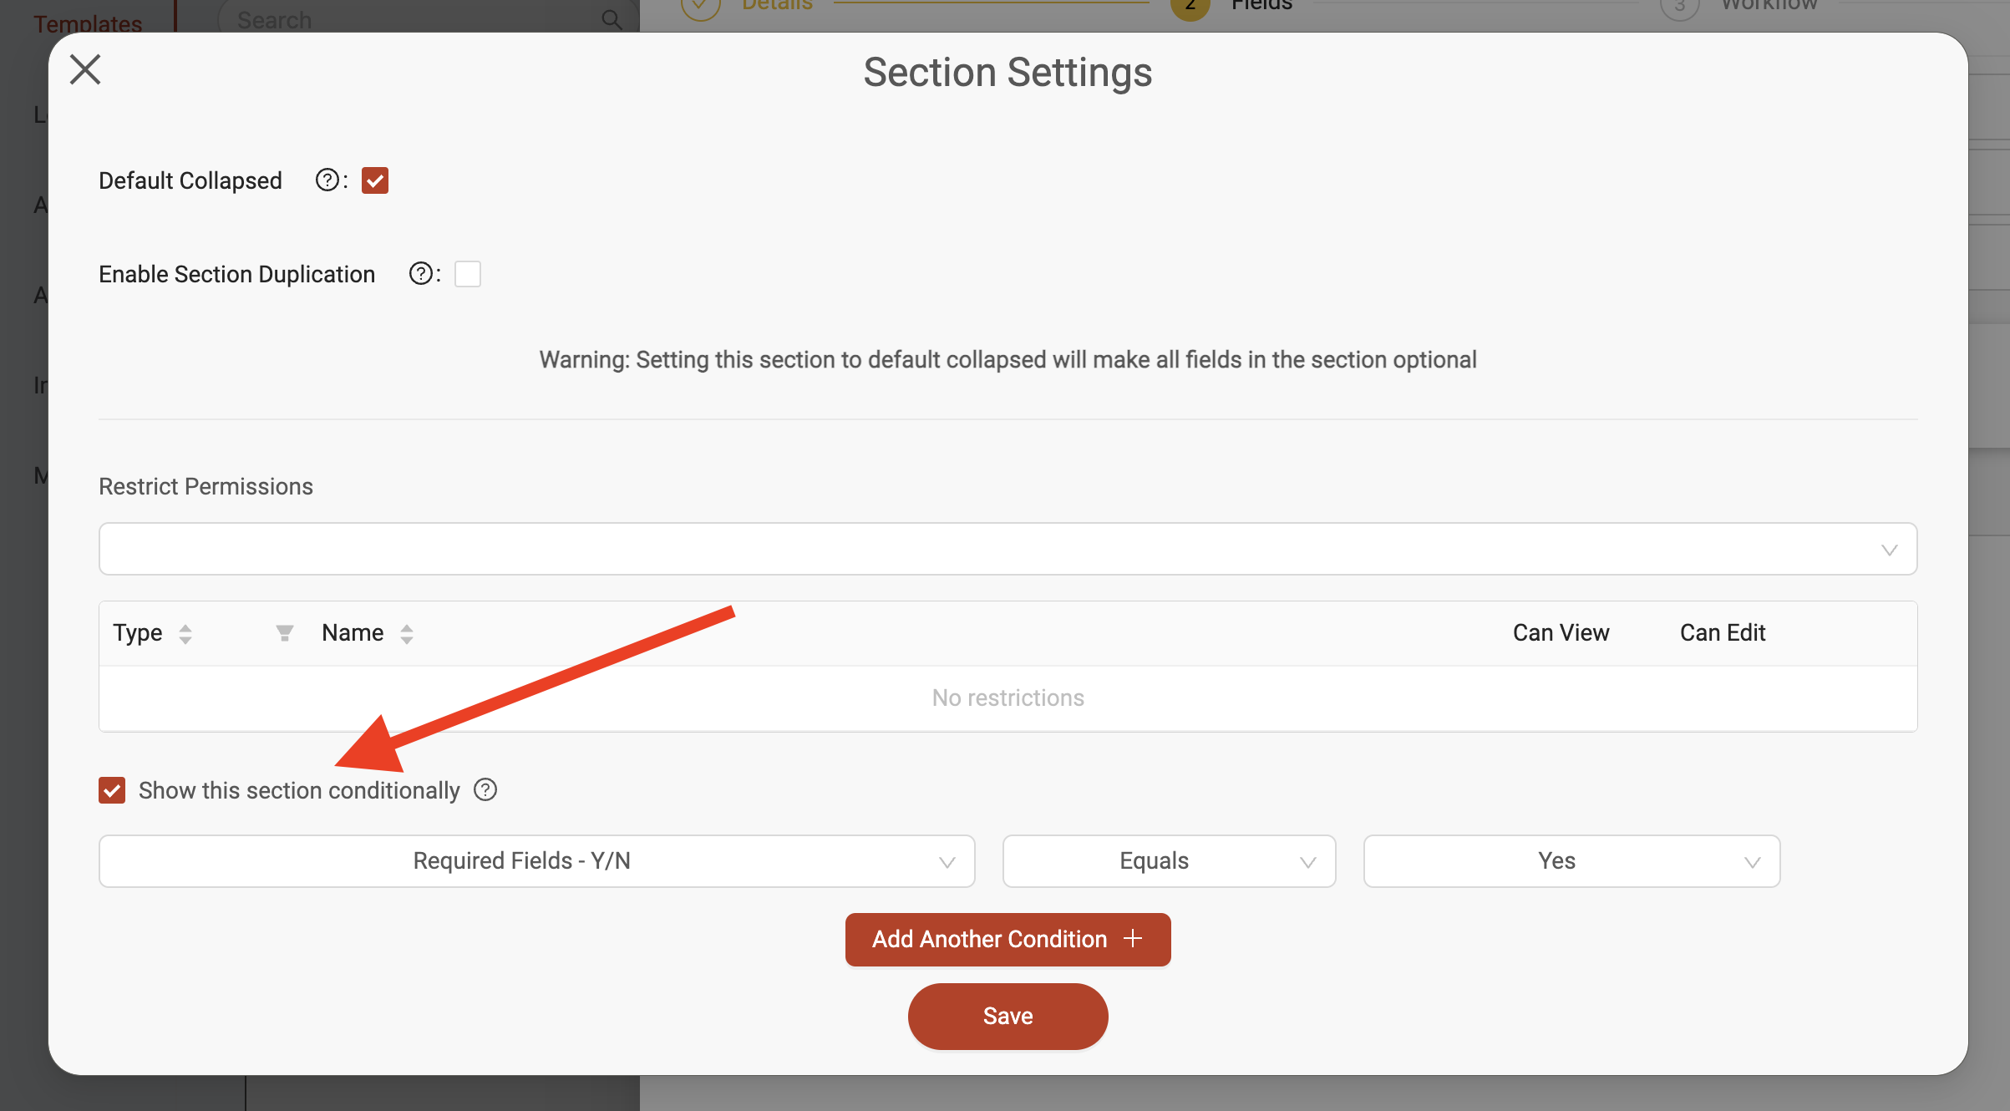Click the help icon beside Default Collapsed
The image size is (2010, 1111).
pos(327,180)
